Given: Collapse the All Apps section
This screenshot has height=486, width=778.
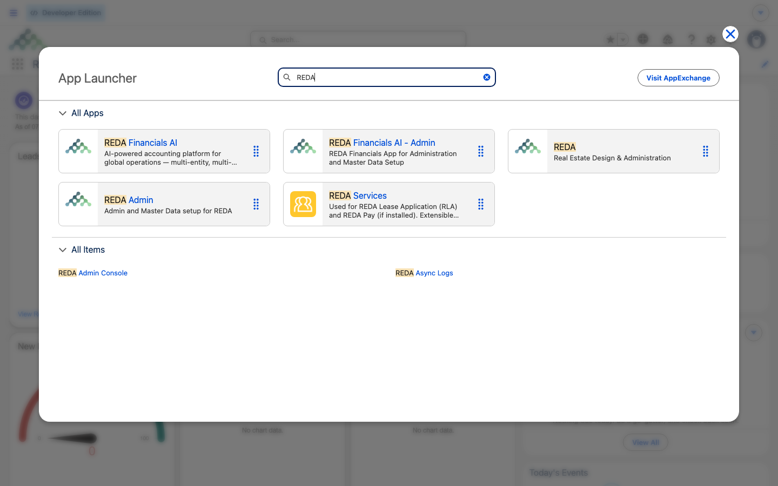Looking at the screenshot, I should [63, 113].
